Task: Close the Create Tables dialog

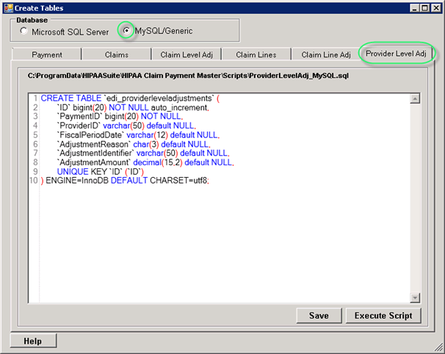Action: click(x=434, y=7)
